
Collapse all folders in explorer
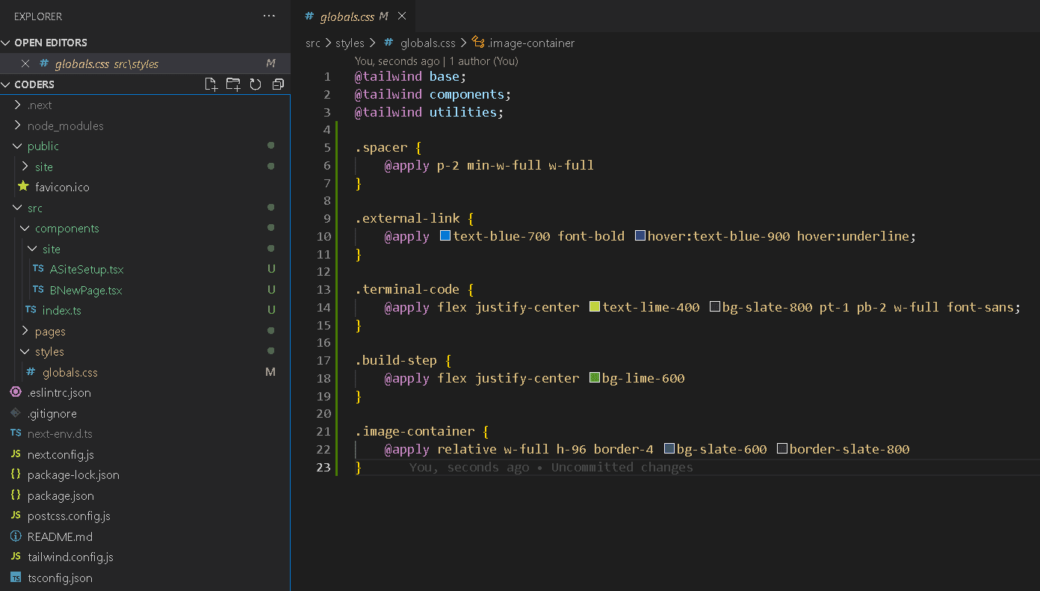[x=278, y=84]
